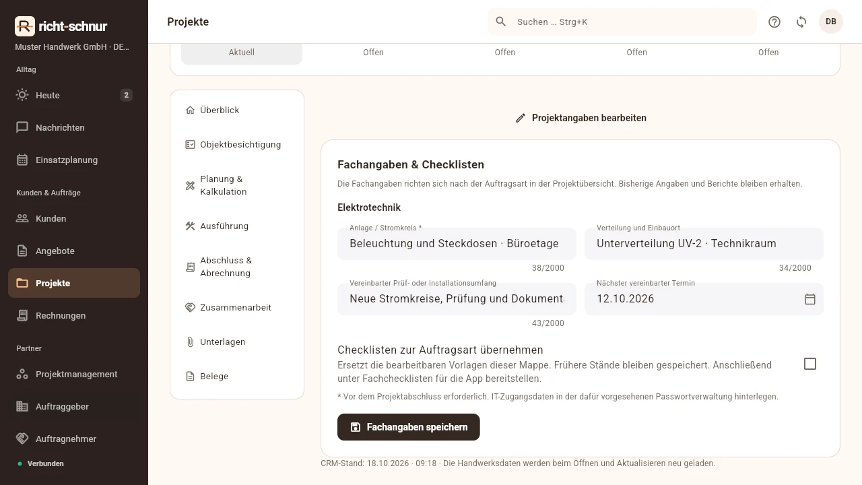
Task: Click the Kunden people icon
Action: point(22,218)
